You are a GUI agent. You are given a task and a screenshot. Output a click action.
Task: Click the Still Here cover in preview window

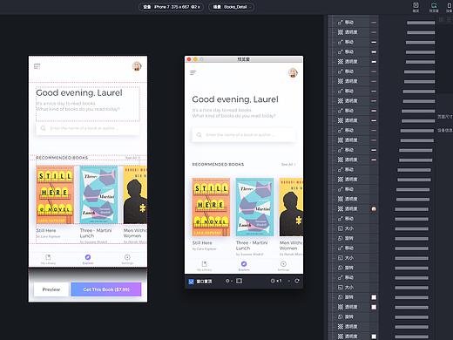[x=211, y=207]
